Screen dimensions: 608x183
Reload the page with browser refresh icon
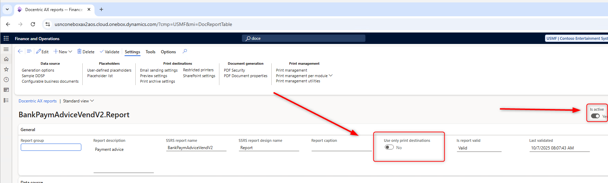[33, 24]
